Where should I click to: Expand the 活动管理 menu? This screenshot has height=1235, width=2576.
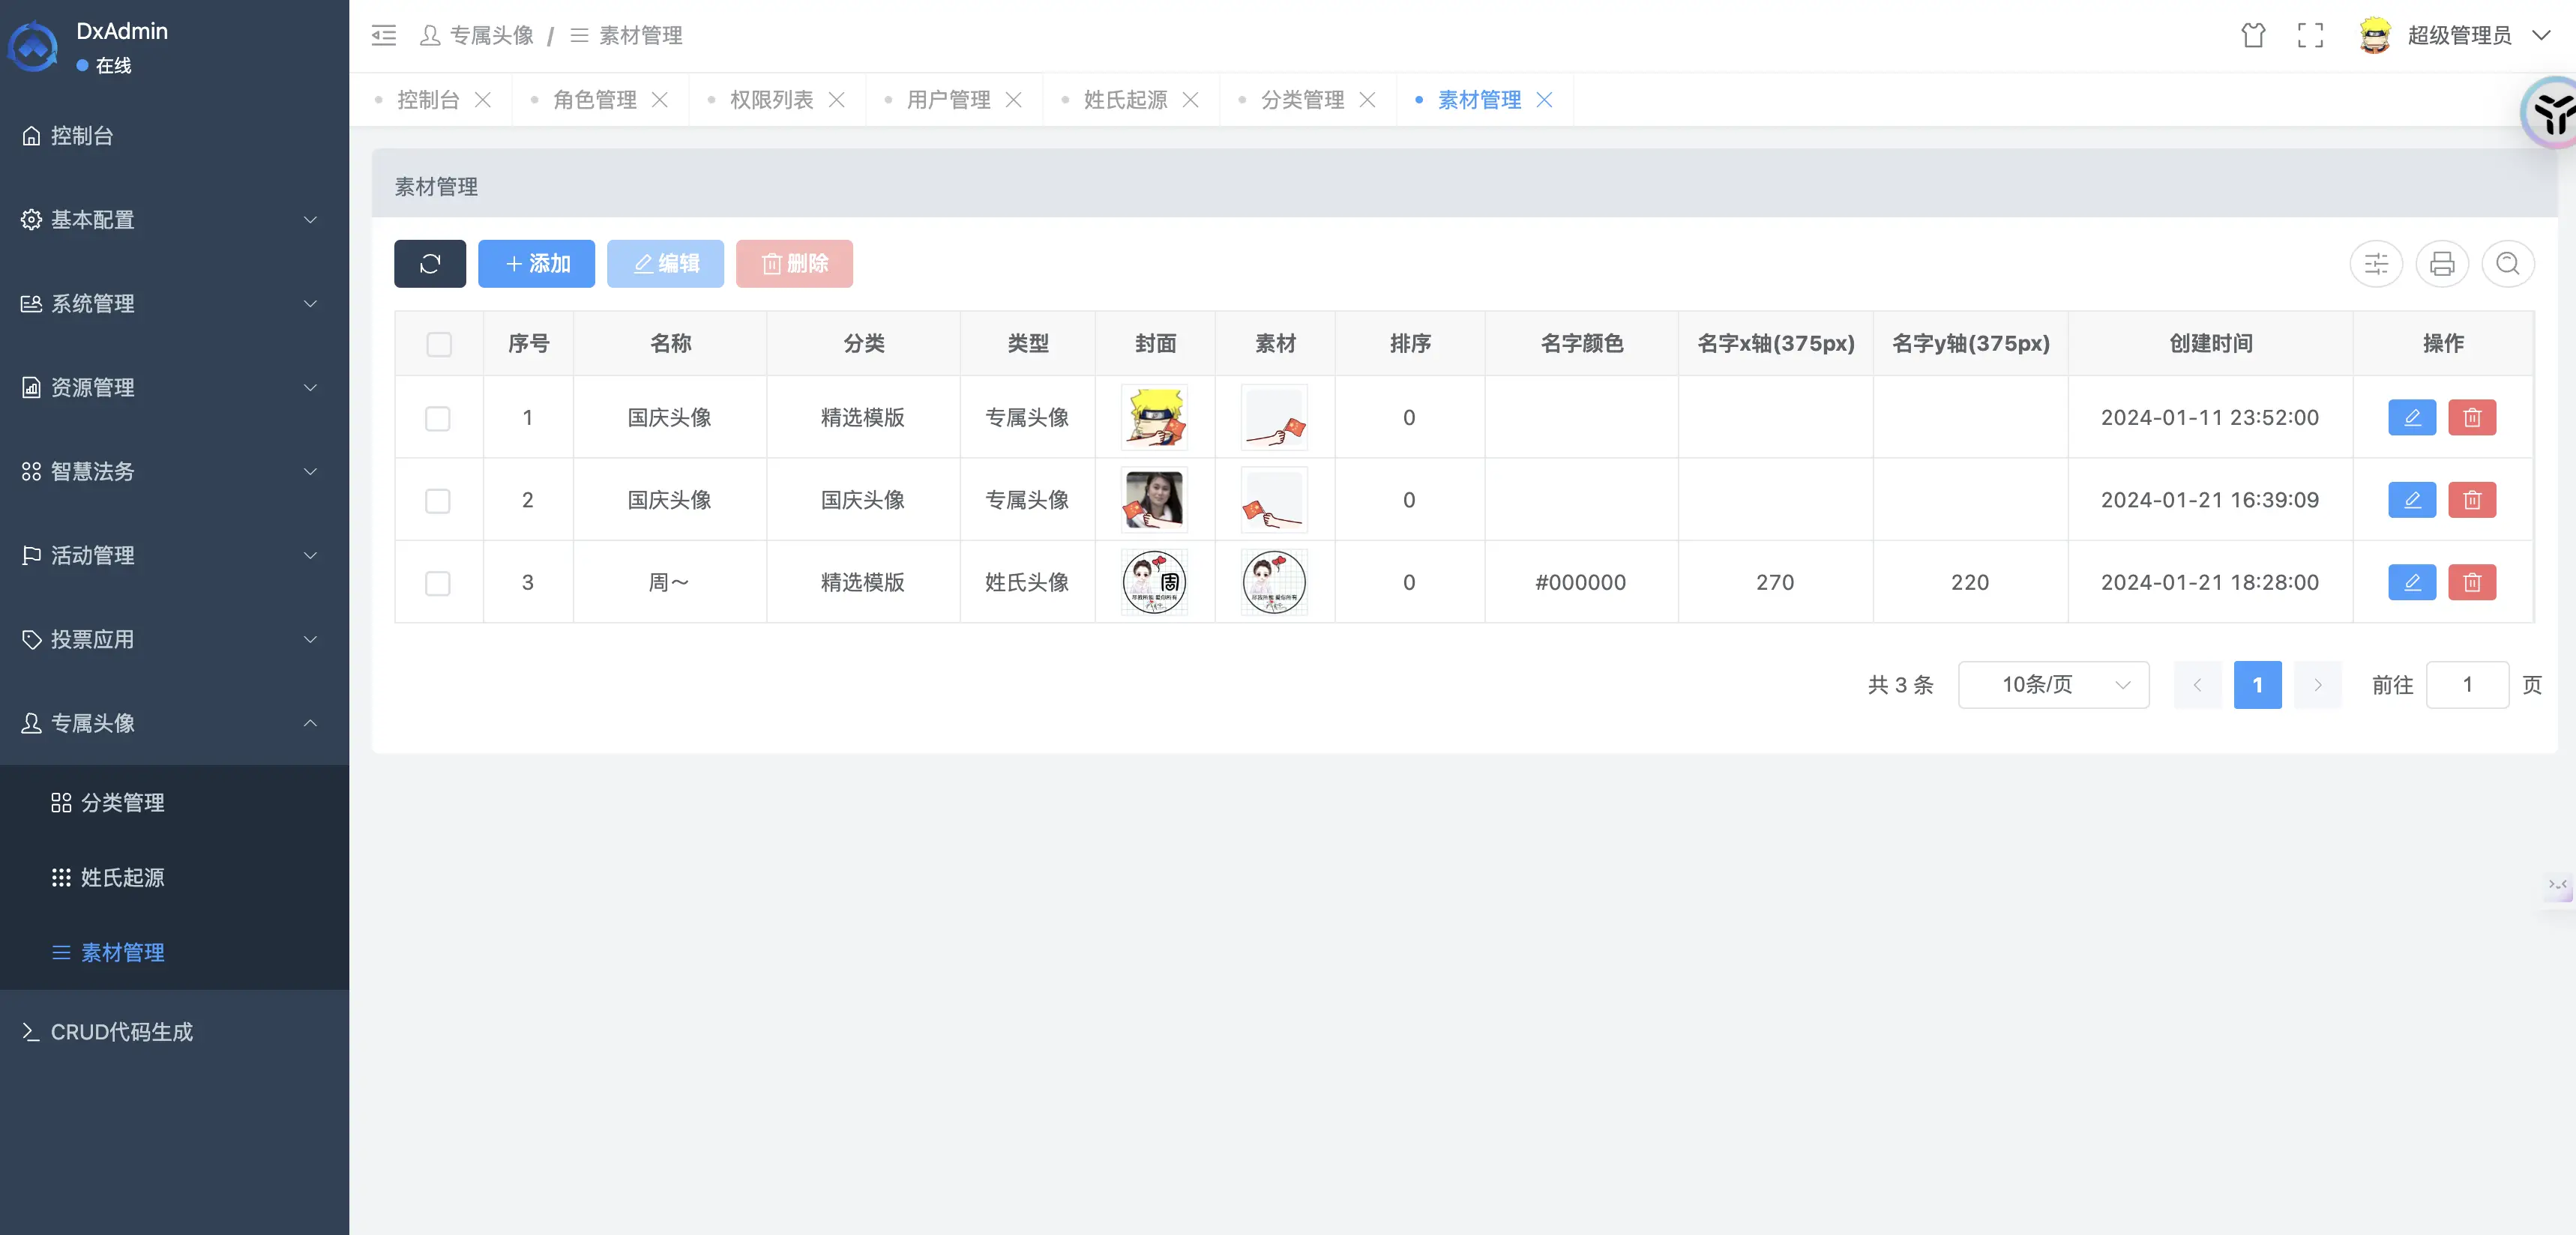(x=175, y=555)
